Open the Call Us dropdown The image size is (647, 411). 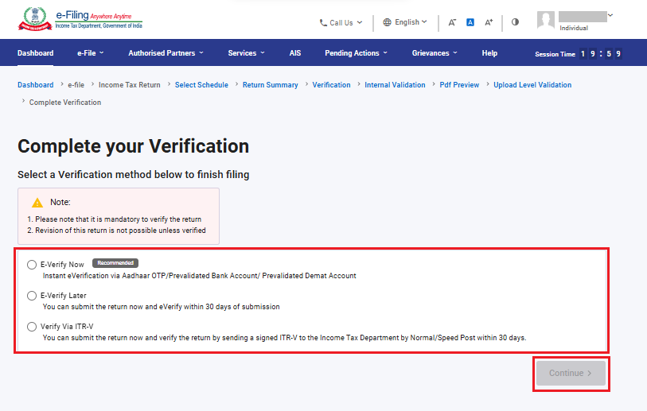coord(341,23)
